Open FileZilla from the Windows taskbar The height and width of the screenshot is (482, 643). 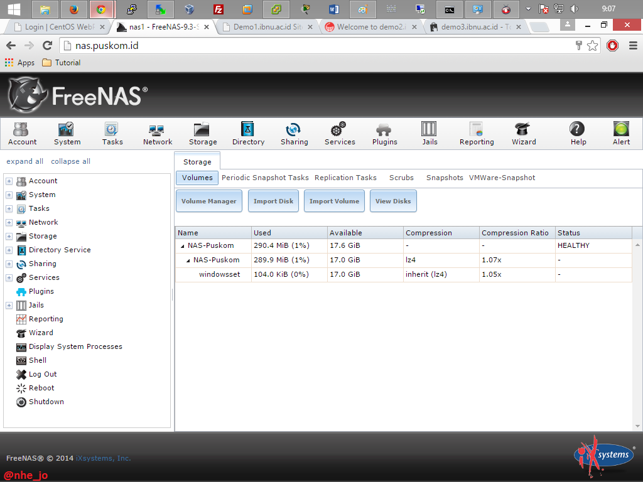click(x=219, y=9)
